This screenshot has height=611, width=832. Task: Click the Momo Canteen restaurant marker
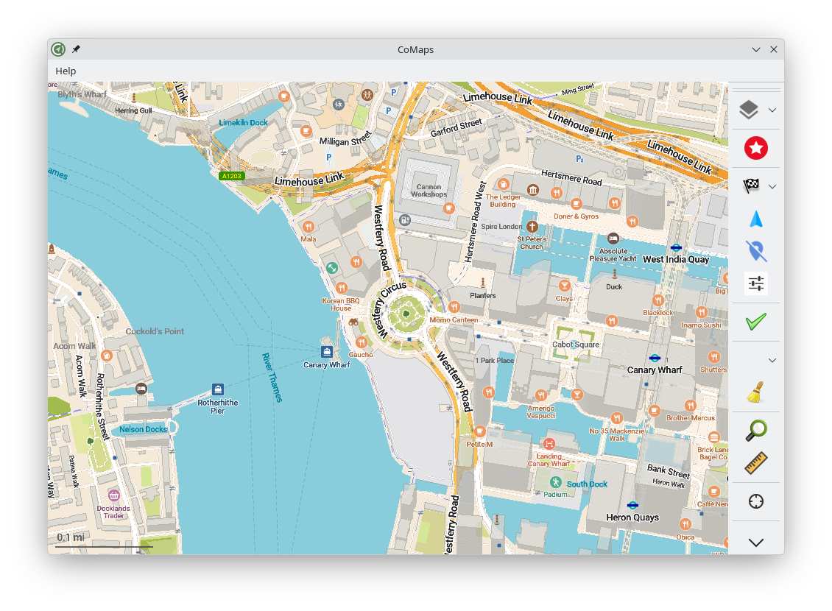click(454, 307)
